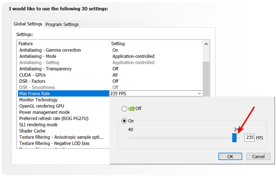The image size is (276, 176).
Task: Click the NVIDIA logo icon beside Off
Action: [x=132, y=108]
